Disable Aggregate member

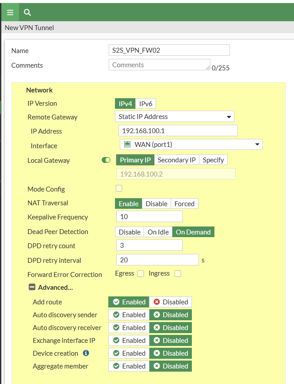click(x=171, y=366)
